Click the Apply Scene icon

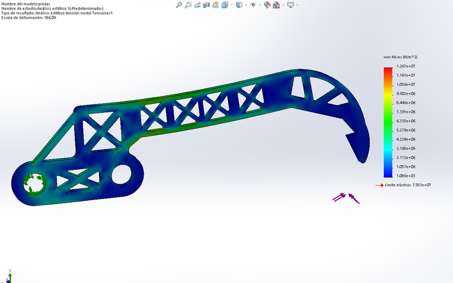[x=276, y=5]
